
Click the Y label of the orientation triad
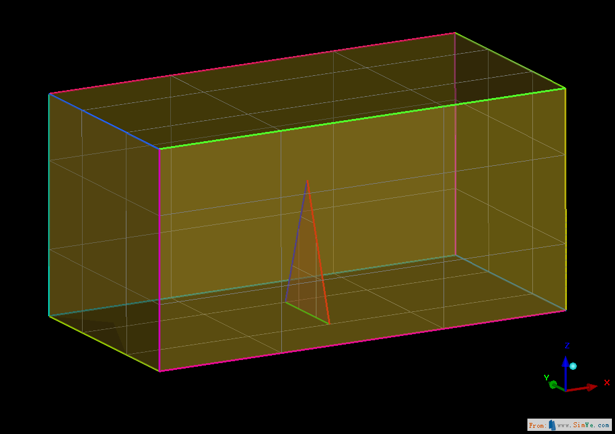tap(547, 378)
